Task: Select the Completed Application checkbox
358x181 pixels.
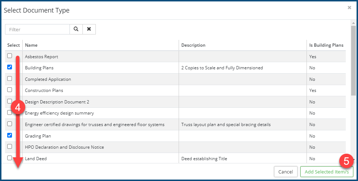Action: tap(10, 79)
